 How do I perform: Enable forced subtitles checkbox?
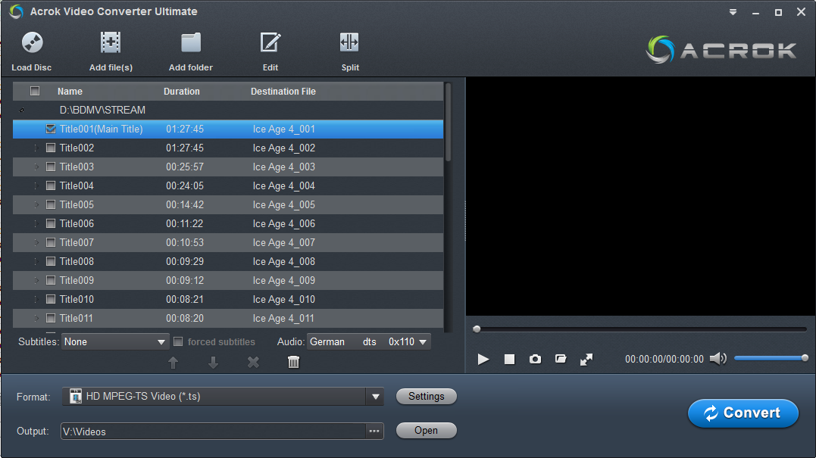pyautogui.click(x=178, y=341)
